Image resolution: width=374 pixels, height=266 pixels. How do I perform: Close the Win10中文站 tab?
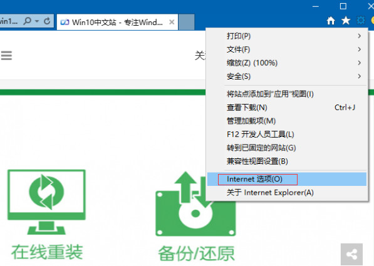172,22
